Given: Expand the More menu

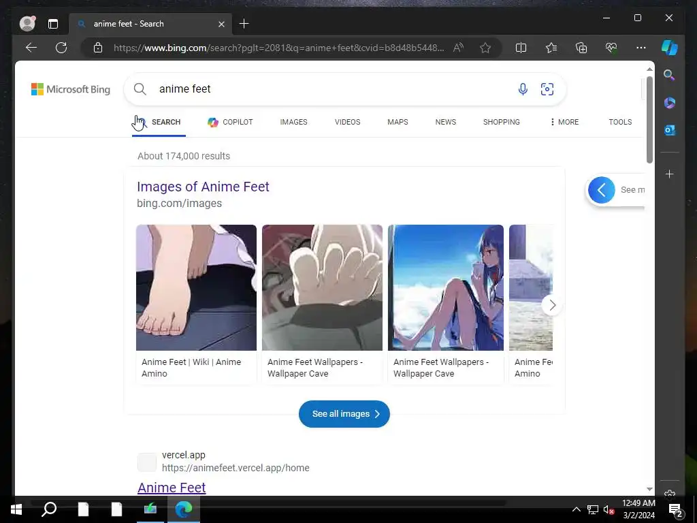Looking at the screenshot, I should pos(564,122).
